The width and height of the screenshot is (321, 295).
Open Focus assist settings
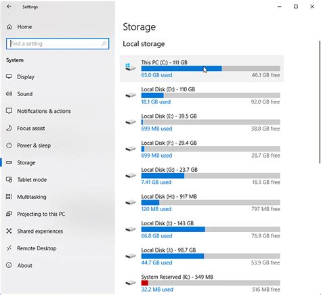[31, 128]
